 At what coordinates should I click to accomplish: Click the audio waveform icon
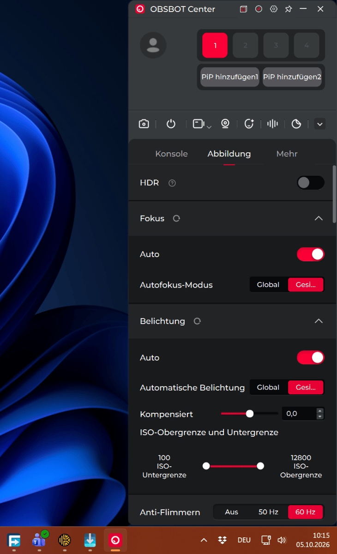click(273, 124)
